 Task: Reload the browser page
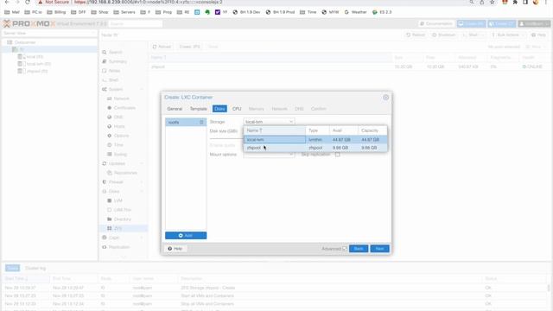(x=28, y=2)
